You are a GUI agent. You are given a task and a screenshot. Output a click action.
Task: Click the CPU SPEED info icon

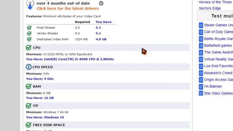tap(28, 67)
